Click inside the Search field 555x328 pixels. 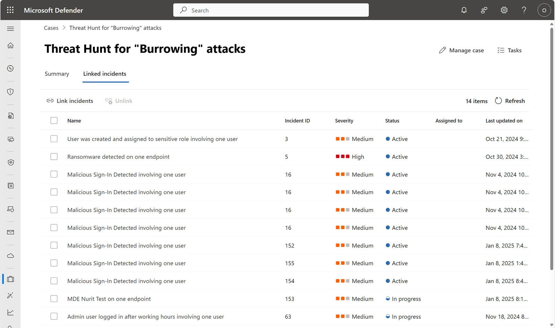pos(271,10)
